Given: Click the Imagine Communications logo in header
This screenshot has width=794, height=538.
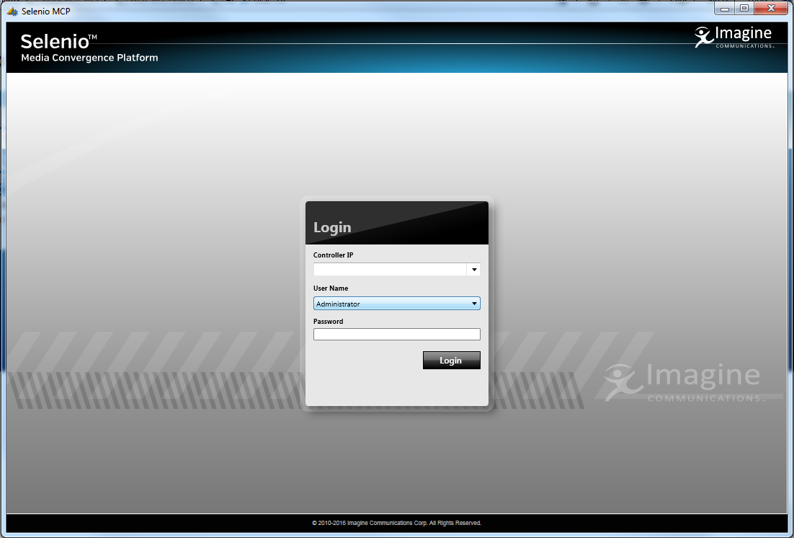Looking at the screenshot, I should tap(734, 37).
